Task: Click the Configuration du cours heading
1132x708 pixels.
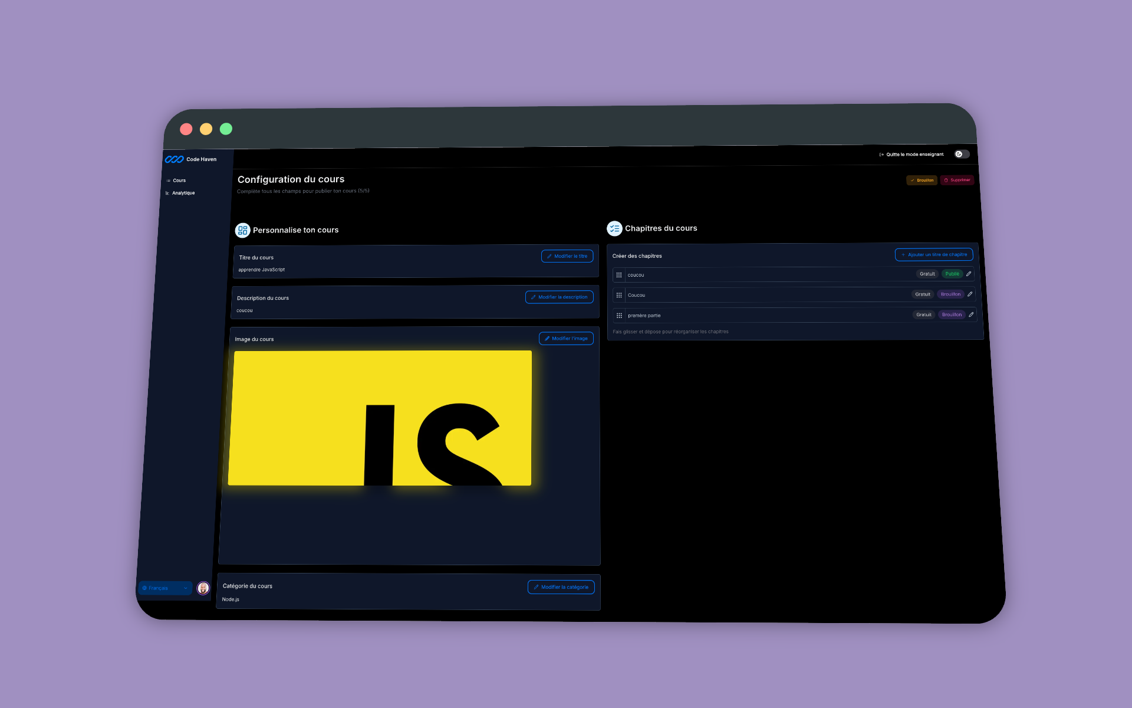Action: [291, 179]
